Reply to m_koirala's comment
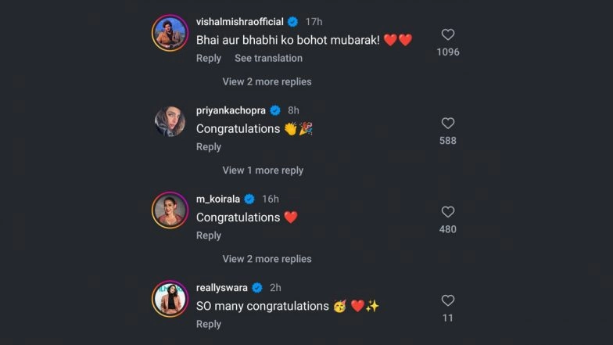Screen dimensions: 613x345 tap(209, 235)
